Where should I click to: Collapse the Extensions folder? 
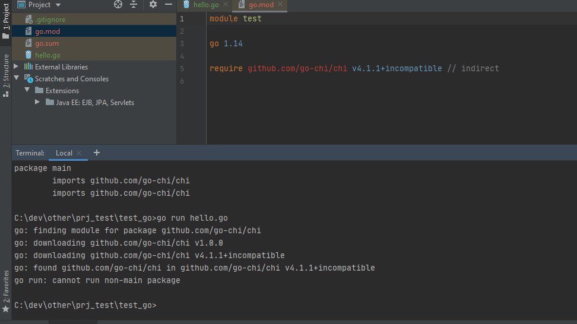(27, 90)
